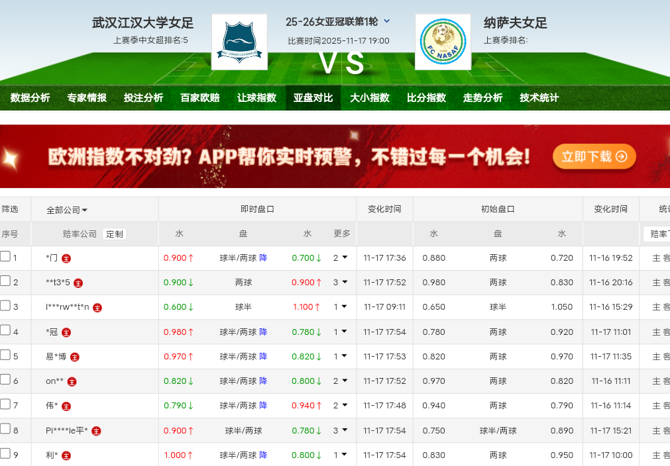Click red 主 badge beside 易*博

(x=75, y=357)
